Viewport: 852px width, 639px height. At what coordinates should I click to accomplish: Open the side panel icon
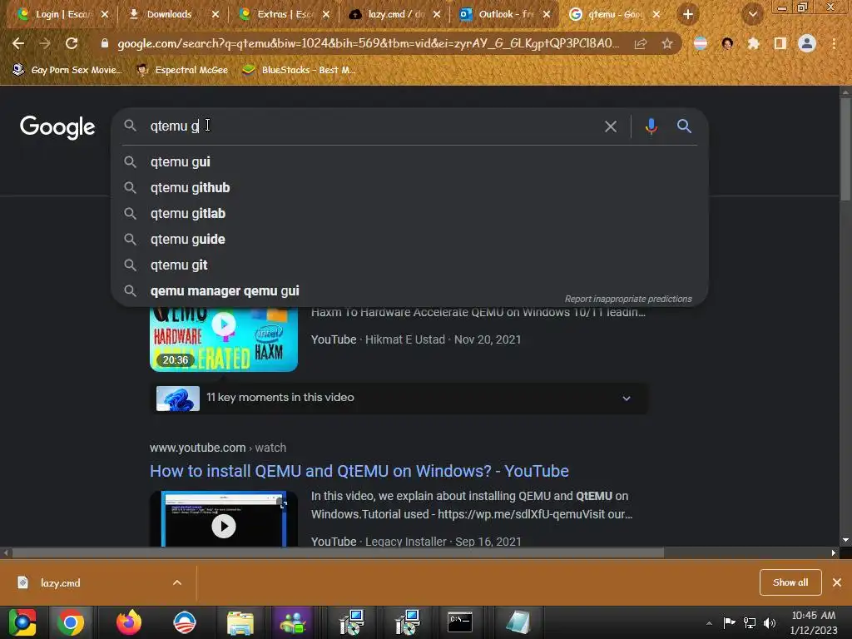pos(780,43)
